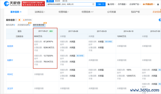Open shareholder link 陆亚洲
Image resolution: width=161 pixels, height=94 pixels.
(10, 46)
